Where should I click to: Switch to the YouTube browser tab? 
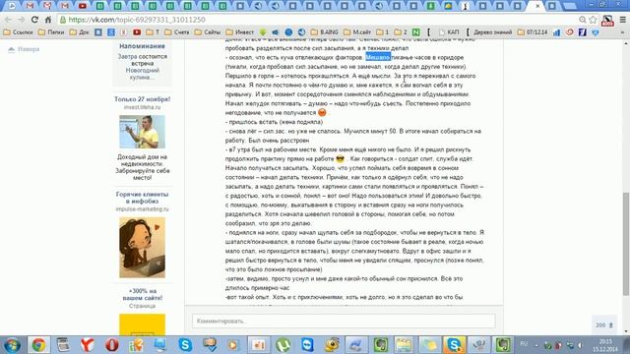(83, 6)
